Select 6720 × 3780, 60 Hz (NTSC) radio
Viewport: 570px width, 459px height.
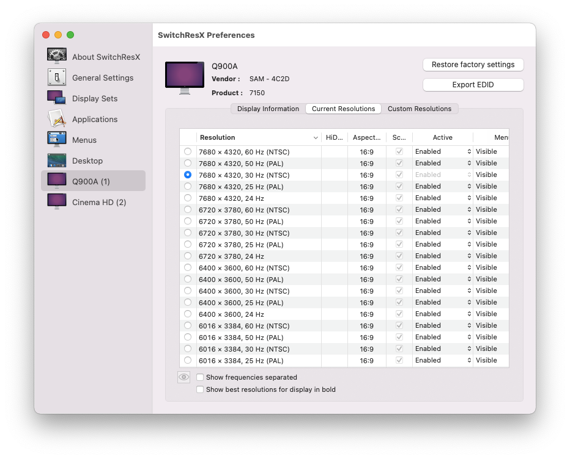click(x=188, y=209)
